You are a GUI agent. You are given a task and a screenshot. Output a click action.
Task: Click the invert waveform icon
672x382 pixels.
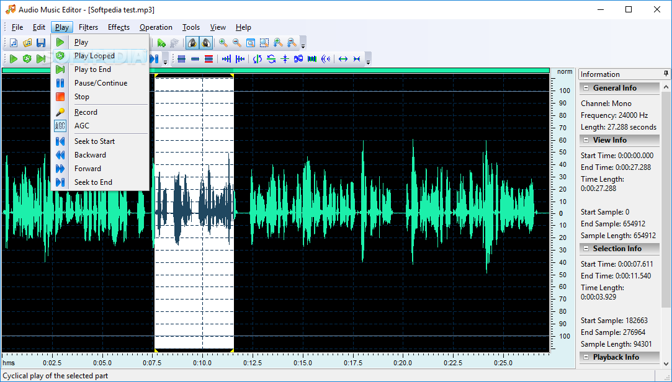coord(258,59)
